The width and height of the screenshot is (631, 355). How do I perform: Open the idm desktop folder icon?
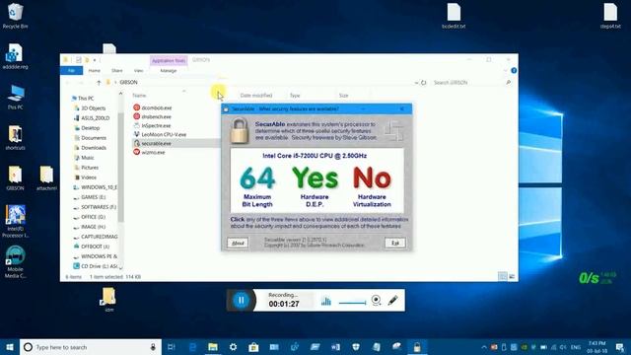pyautogui.click(x=108, y=300)
